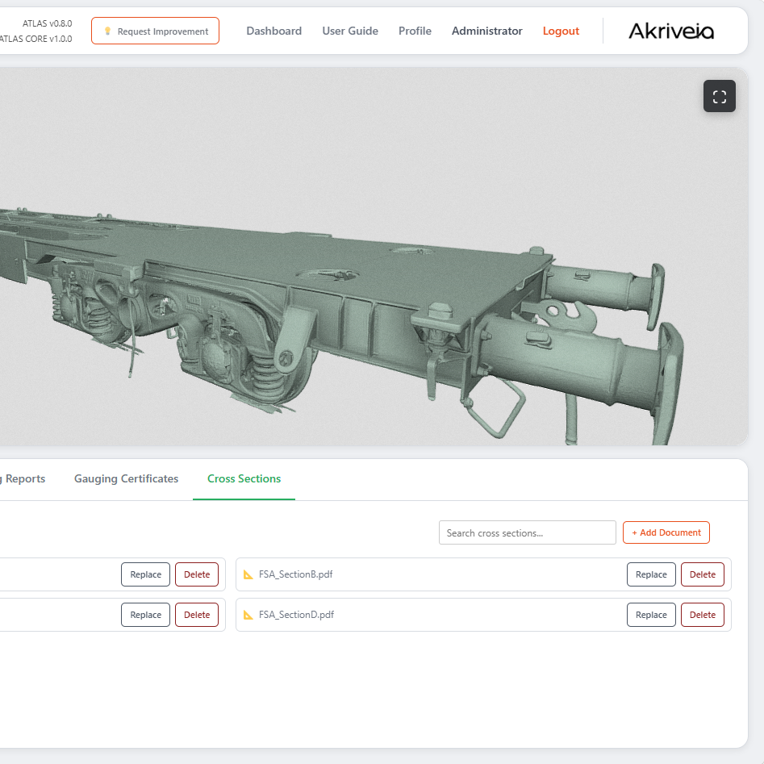Log out via the Logout link
The image size is (764, 764).
click(x=561, y=31)
